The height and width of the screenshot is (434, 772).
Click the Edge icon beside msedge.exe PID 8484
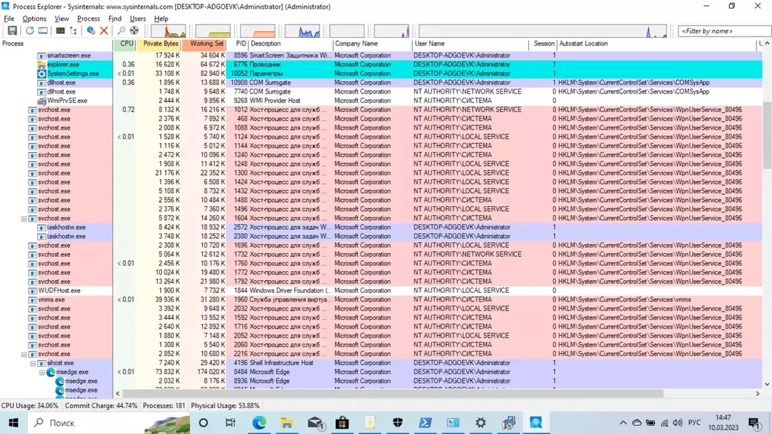(x=51, y=372)
